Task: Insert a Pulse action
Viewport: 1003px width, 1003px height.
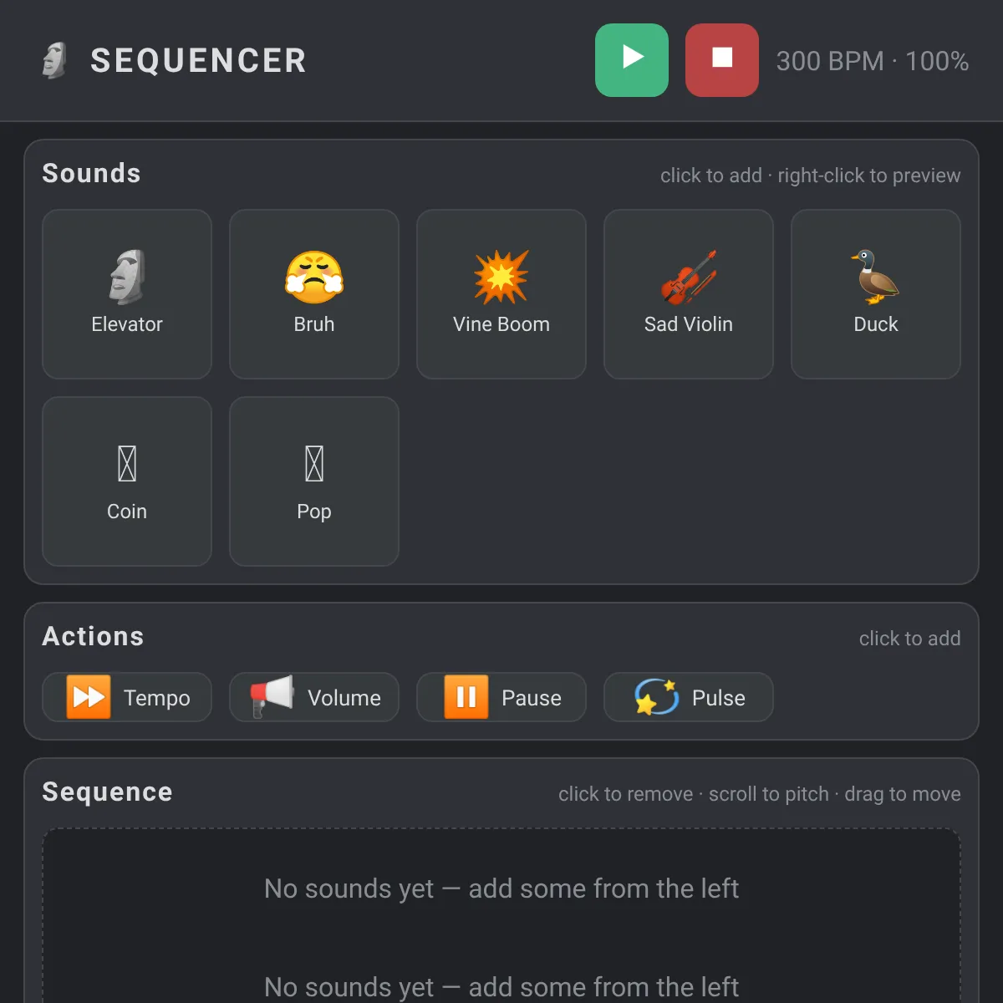Action: 689,697
